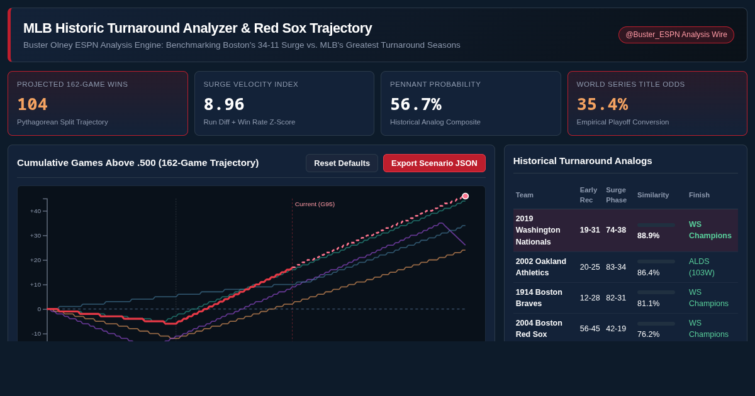Click the Surge Phase column header
Image resolution: width=755 pixels, height=396 pixels.
tap(616, 195)
